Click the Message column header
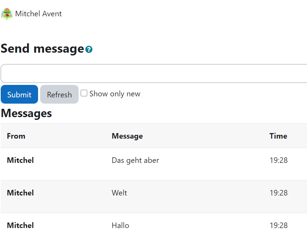 coord(127,136)
